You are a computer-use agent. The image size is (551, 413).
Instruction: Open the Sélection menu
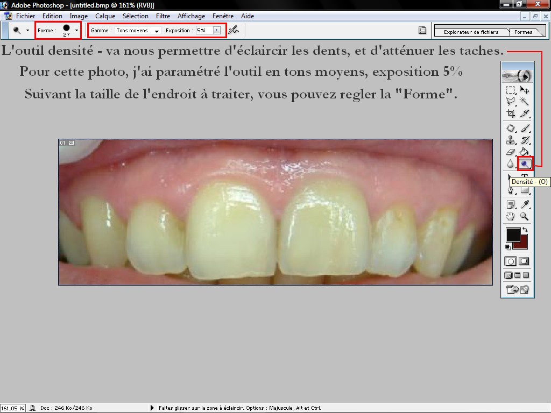click(135, 16)
